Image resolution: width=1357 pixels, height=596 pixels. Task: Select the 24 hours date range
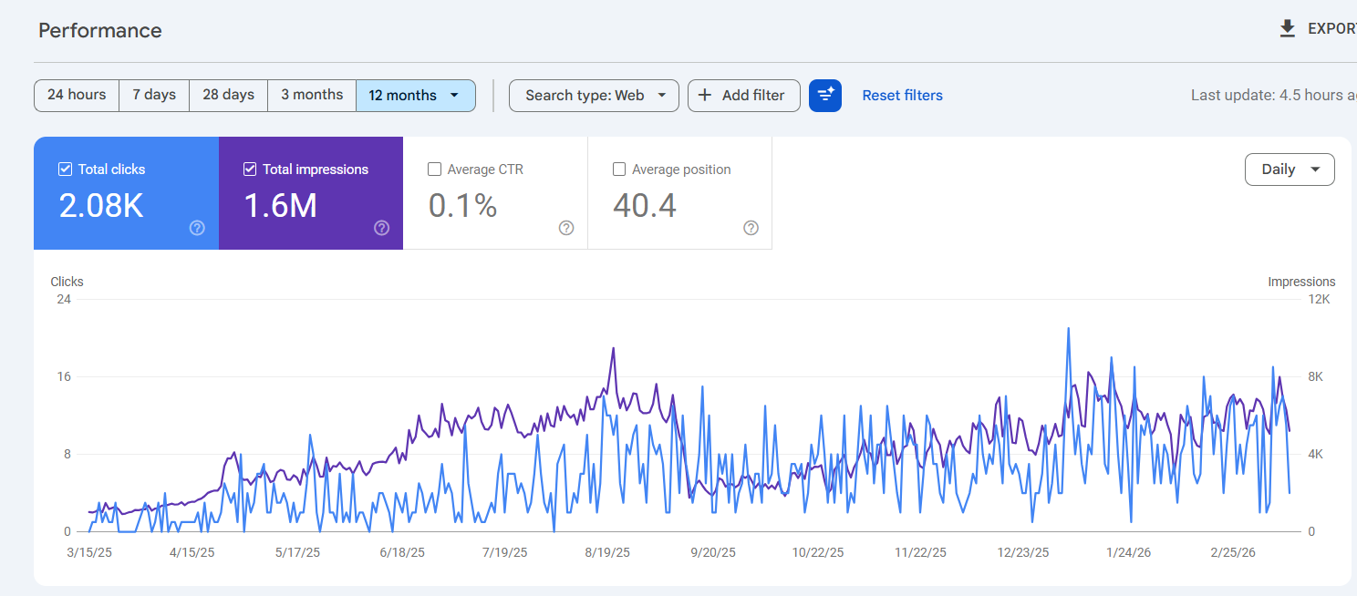tap(77, 95)
